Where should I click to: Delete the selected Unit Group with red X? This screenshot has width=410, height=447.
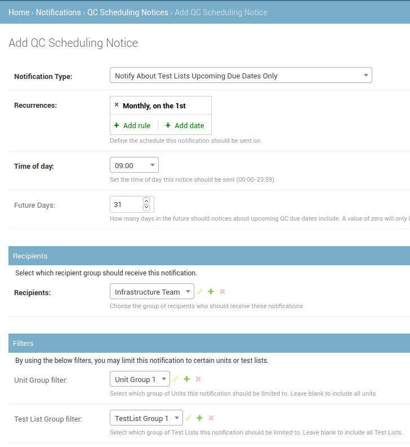click(x=198, y=379)
